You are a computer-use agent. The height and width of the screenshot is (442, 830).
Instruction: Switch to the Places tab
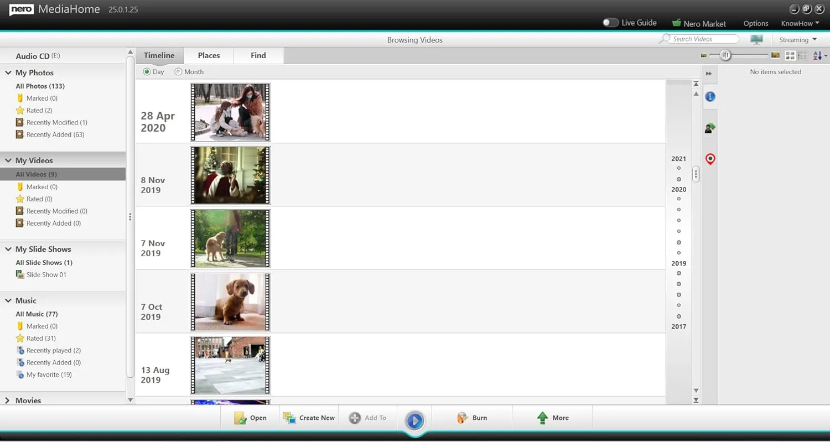point(208,55)
